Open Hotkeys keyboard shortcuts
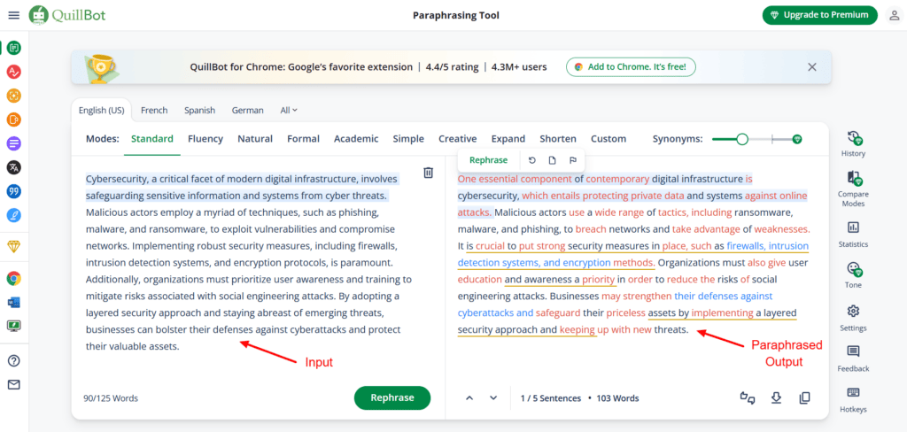The image size is (907, 432). 853,398
